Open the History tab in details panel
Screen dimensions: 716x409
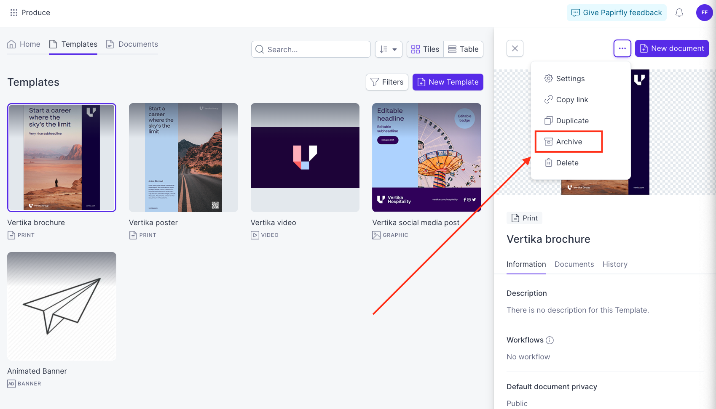coord(615,264)
